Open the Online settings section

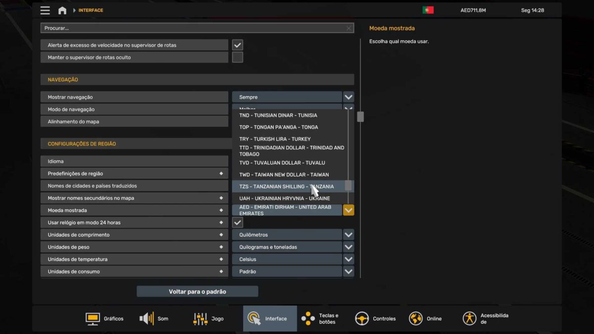pos(425,319)
